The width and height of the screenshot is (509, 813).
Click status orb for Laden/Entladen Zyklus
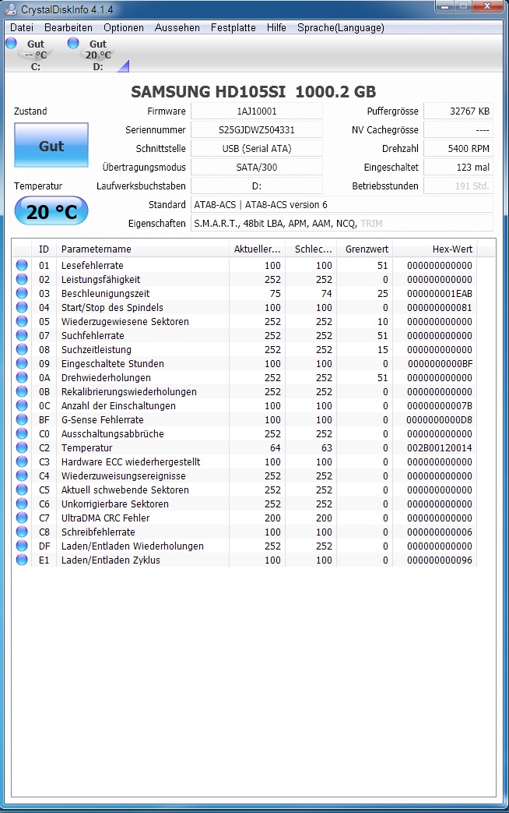click(x=22, y=560)
